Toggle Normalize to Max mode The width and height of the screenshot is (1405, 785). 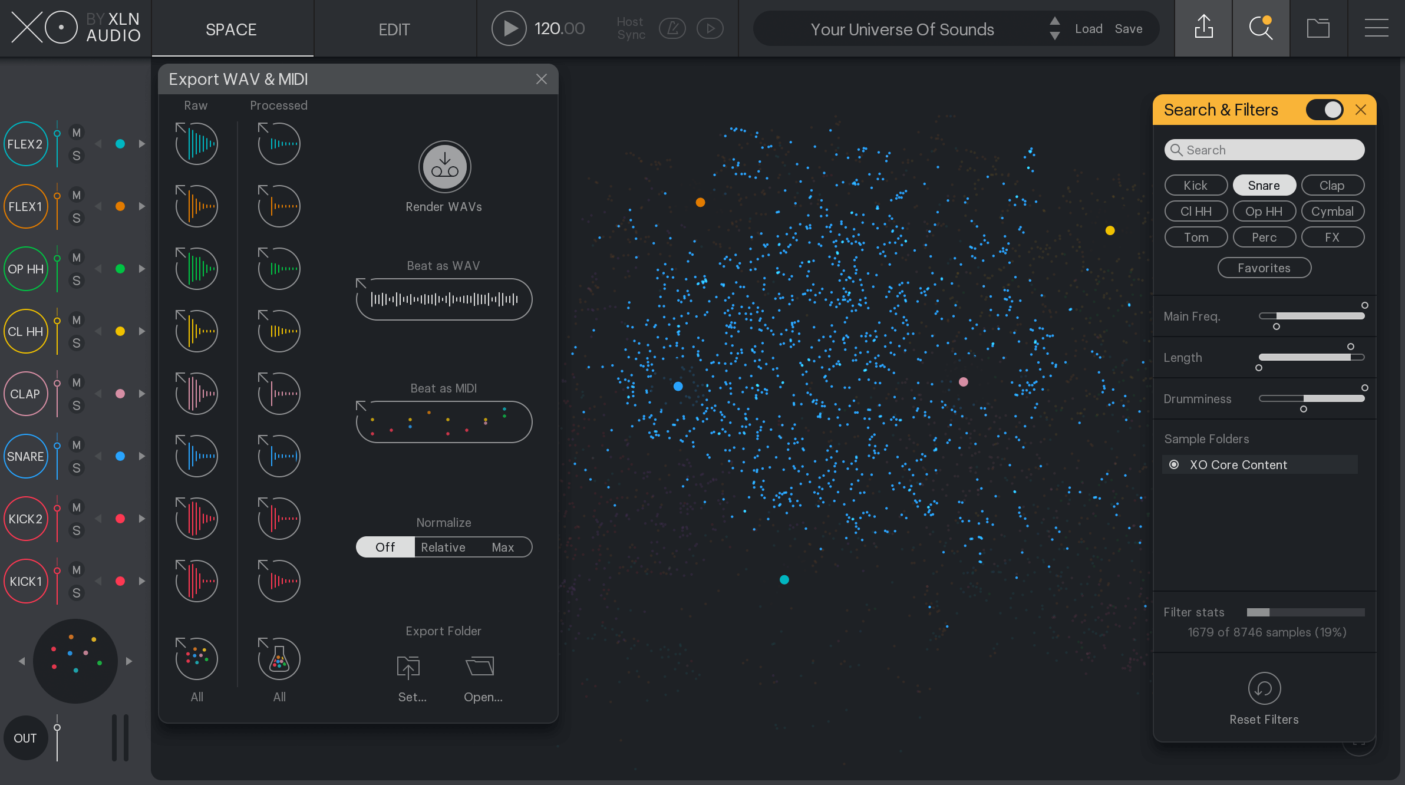(x=503, y=547)
